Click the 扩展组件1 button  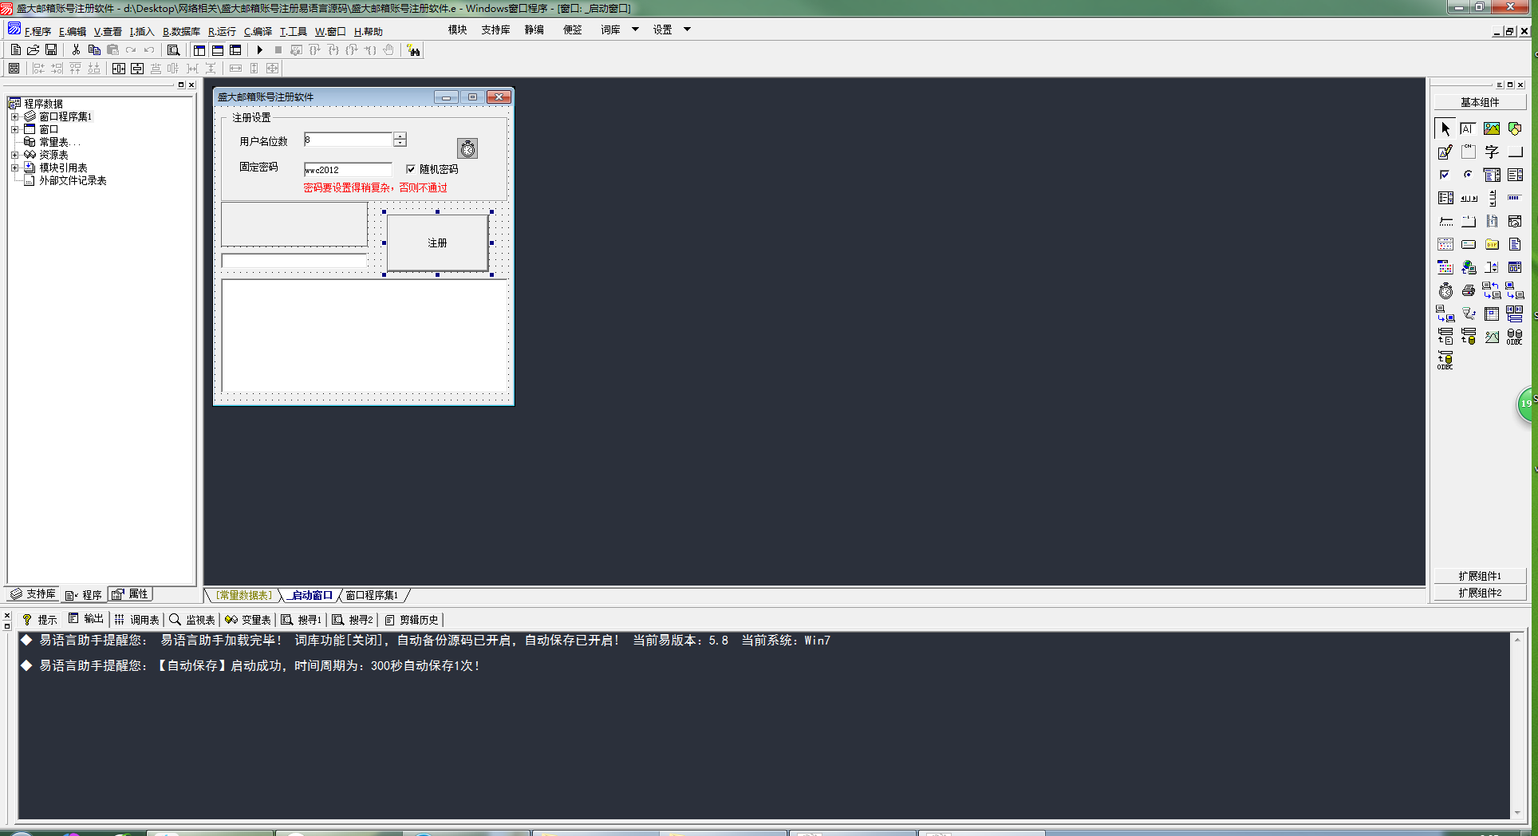[1480, 576]
